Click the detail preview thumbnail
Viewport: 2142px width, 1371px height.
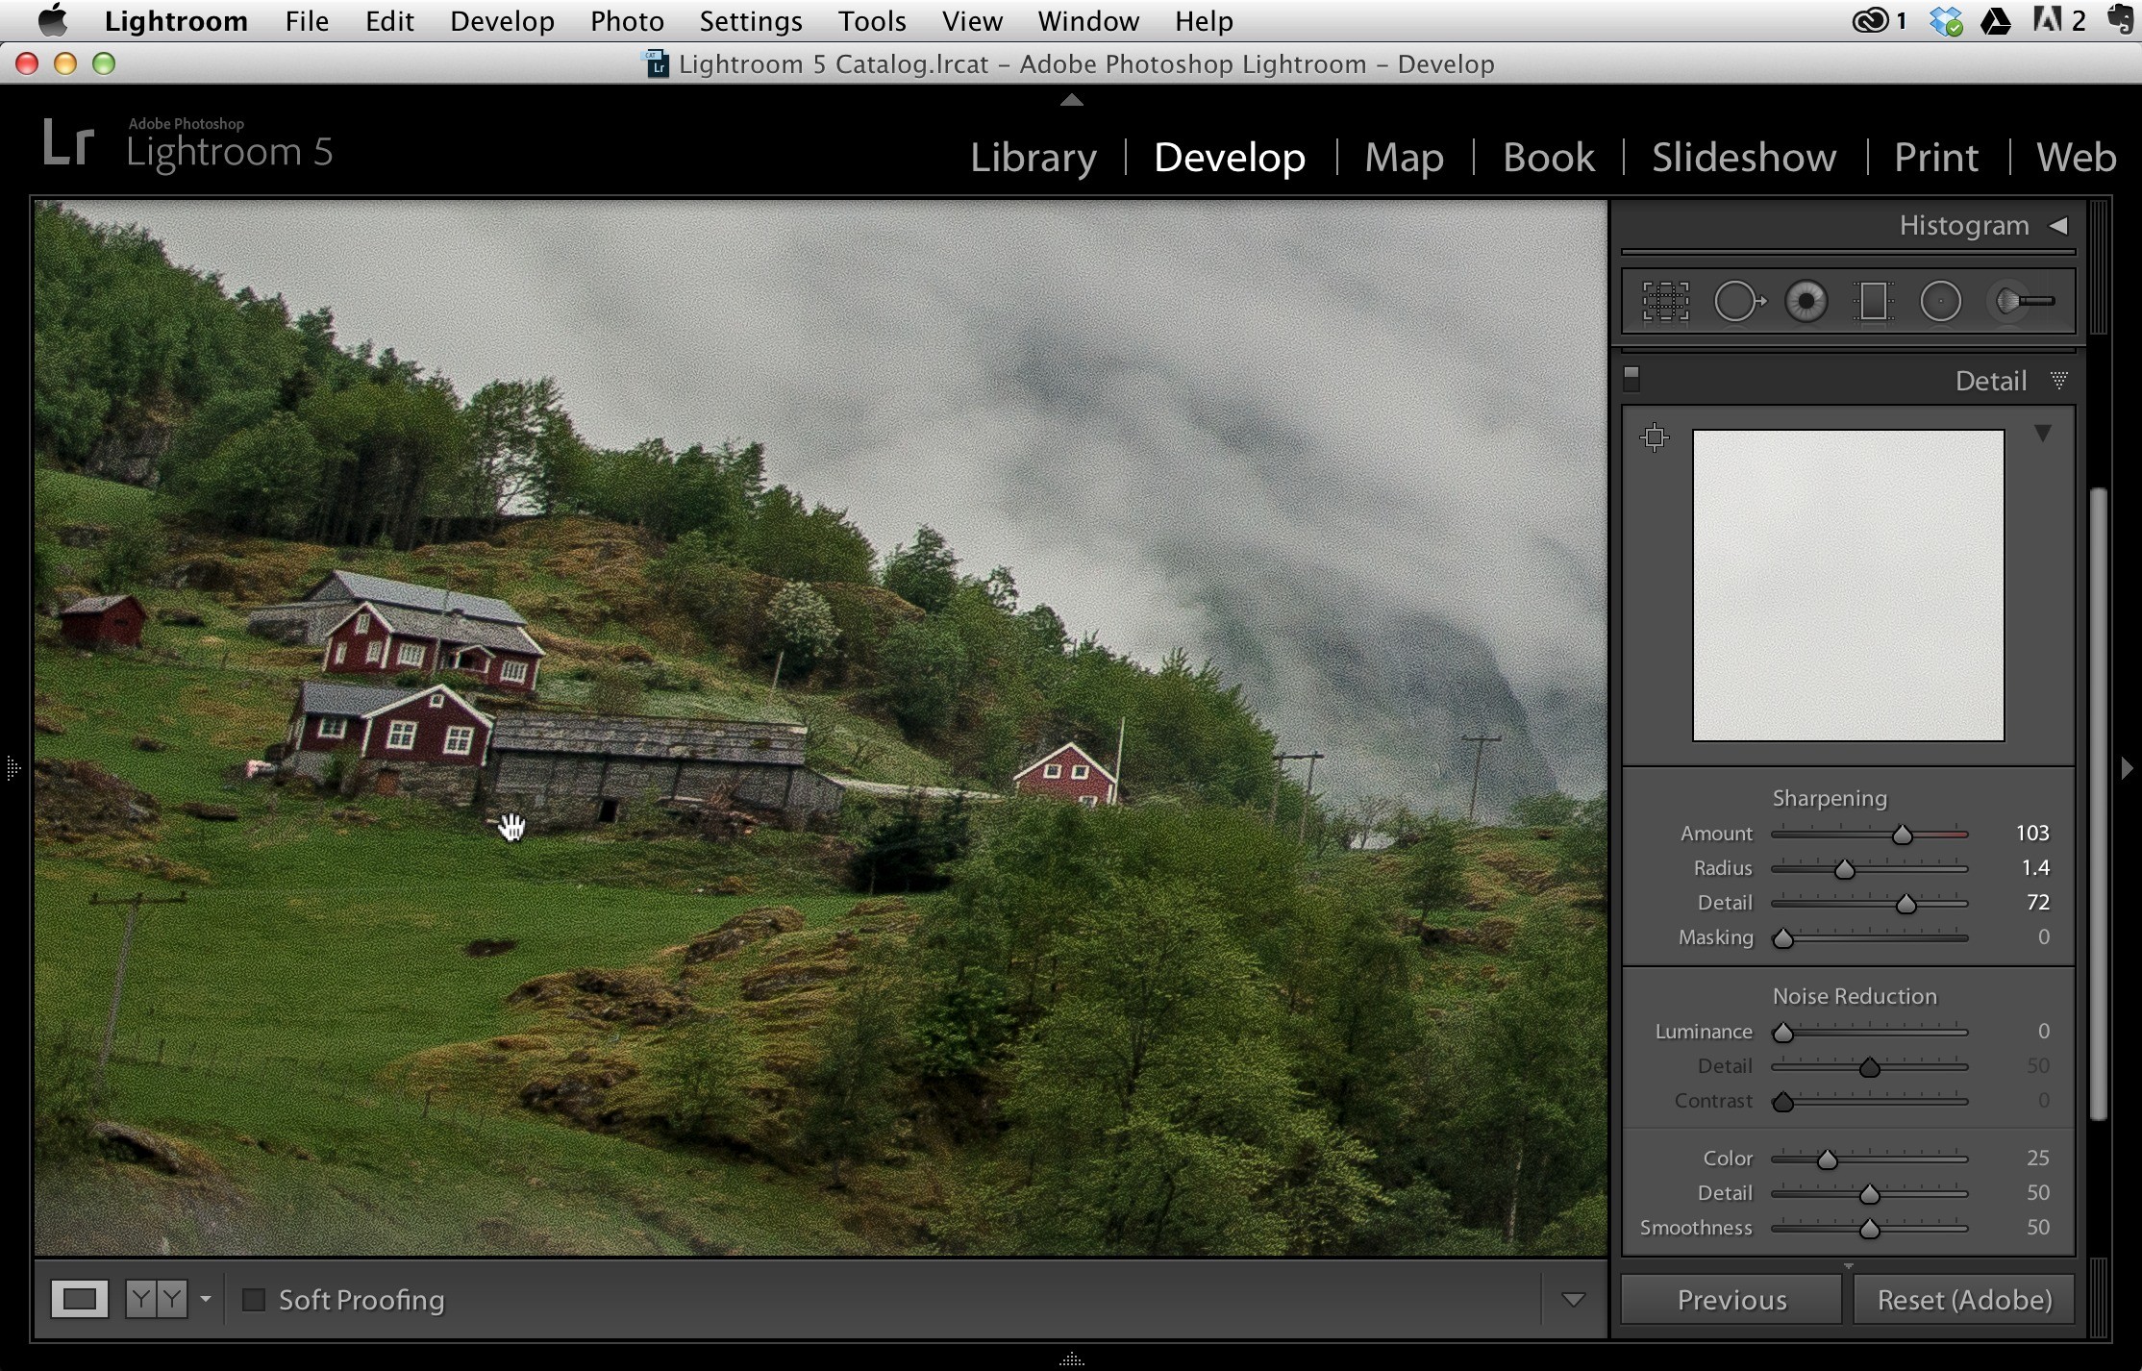tap(1848, 586)
